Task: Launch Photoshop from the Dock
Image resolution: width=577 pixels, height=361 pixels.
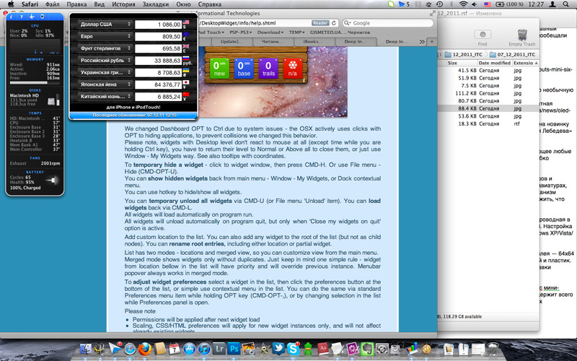Action: (x=234, y=348)
